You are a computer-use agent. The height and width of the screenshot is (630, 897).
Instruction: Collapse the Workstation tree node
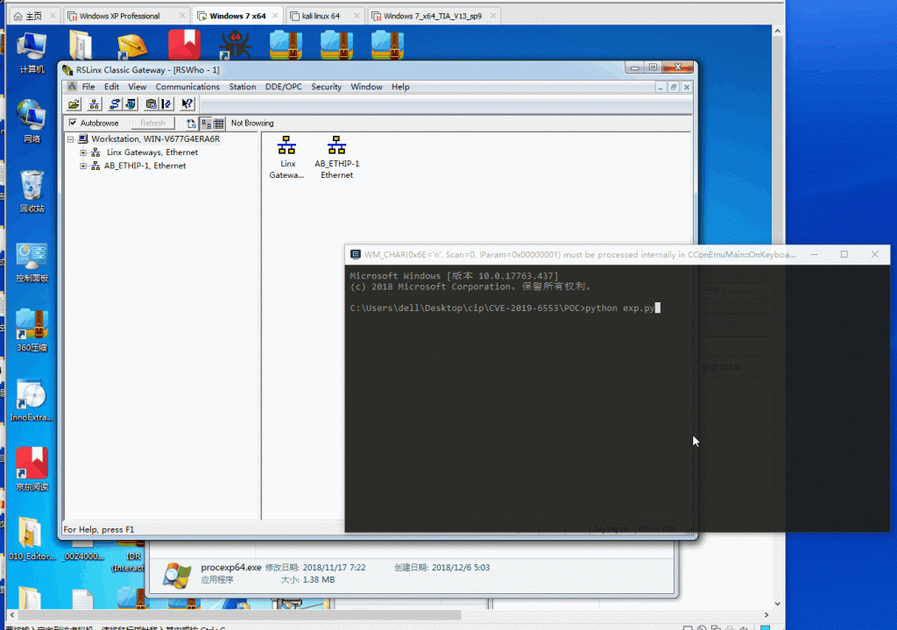[71, 139]
